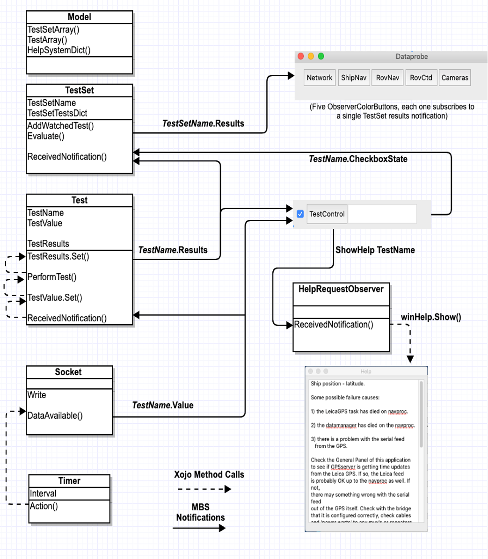The height and width of the screenshot is (559, 488).
Task: Select the Socket class box title
Action: point(69,372)
